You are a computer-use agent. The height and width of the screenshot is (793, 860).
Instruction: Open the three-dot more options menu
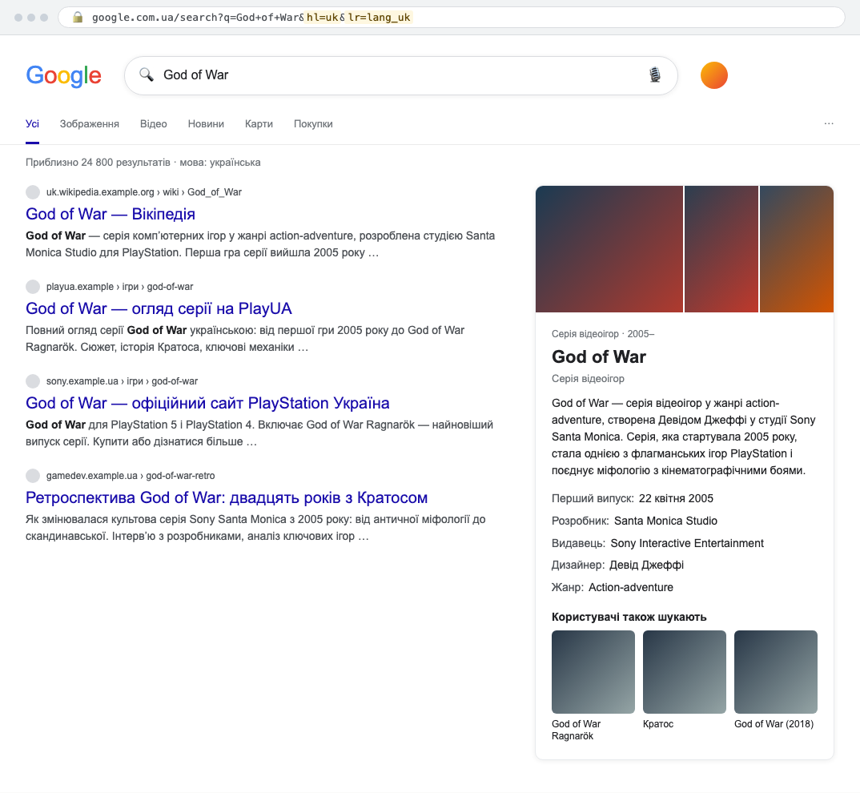(829, 123)
